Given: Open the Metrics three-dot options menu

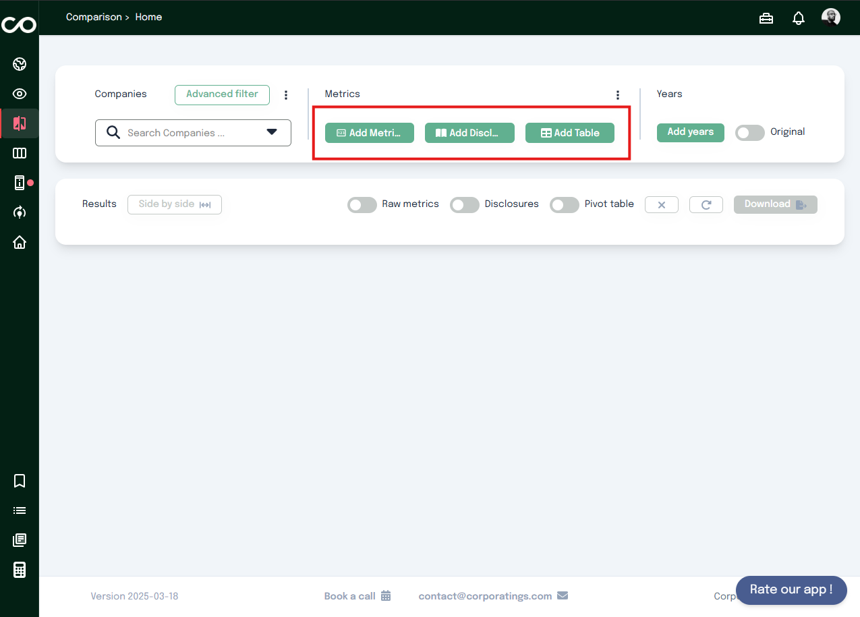Looking at the screenshot, I should [x=617, y=95].
